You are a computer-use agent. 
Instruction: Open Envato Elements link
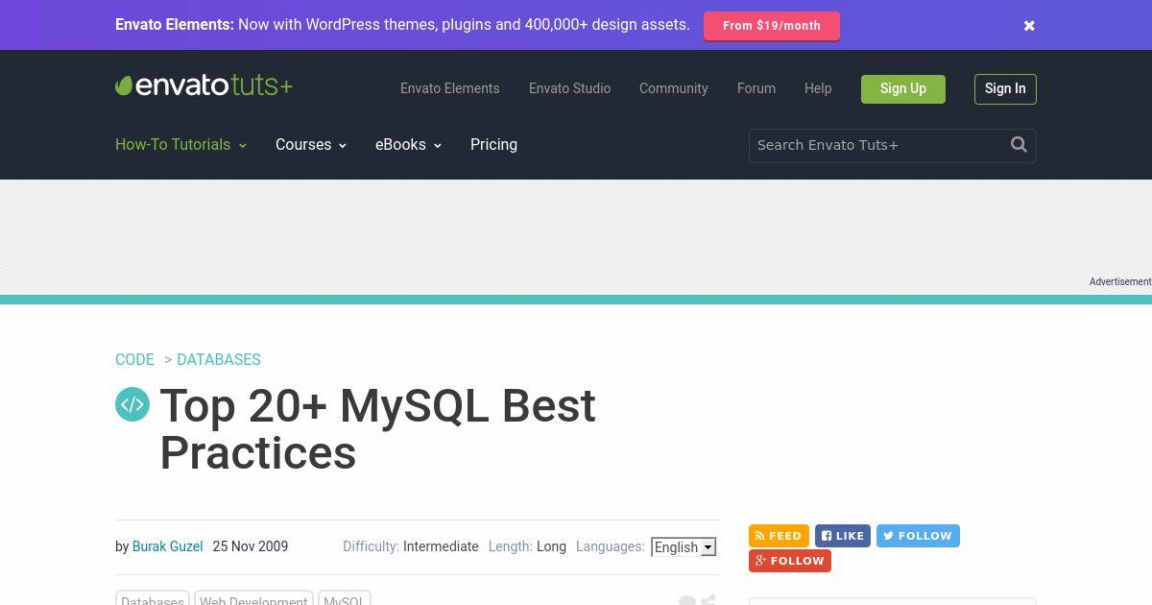point(449,88)
